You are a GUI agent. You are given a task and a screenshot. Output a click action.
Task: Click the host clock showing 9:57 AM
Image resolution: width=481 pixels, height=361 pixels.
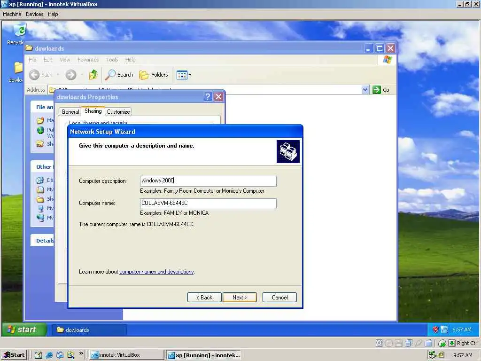click(x=463, y=355)
